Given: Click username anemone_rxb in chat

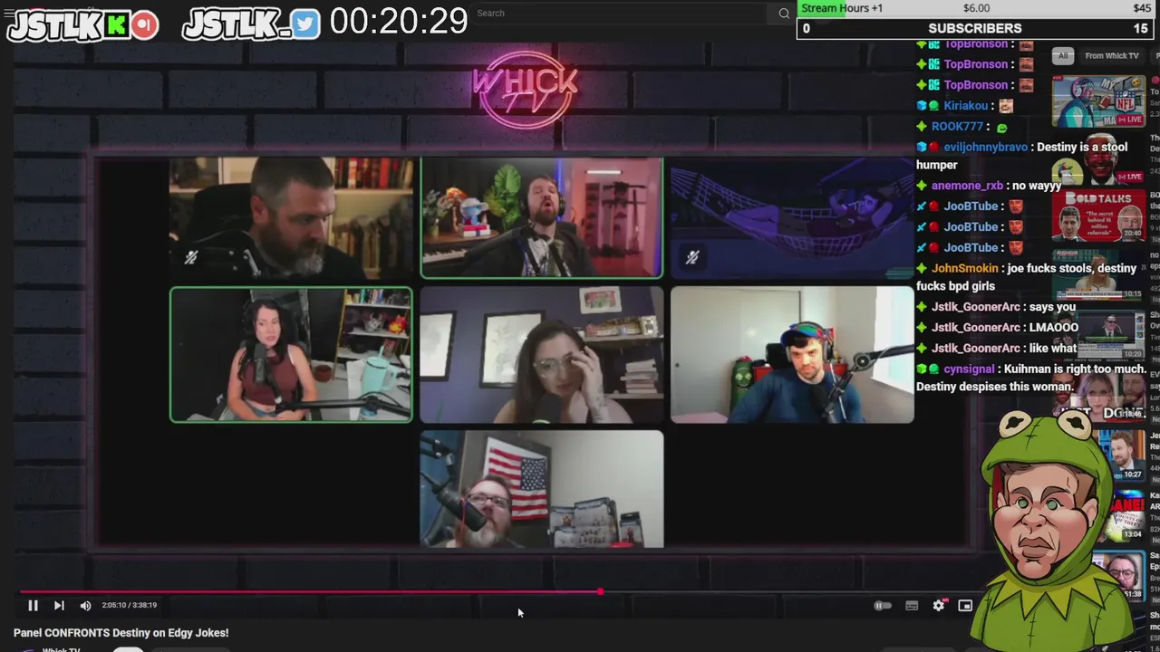Looking at the screenshot, I should coord(967,186).
